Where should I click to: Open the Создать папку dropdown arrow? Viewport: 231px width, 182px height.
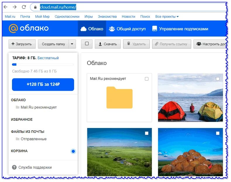pyautogui.click(x=72, y=44)
